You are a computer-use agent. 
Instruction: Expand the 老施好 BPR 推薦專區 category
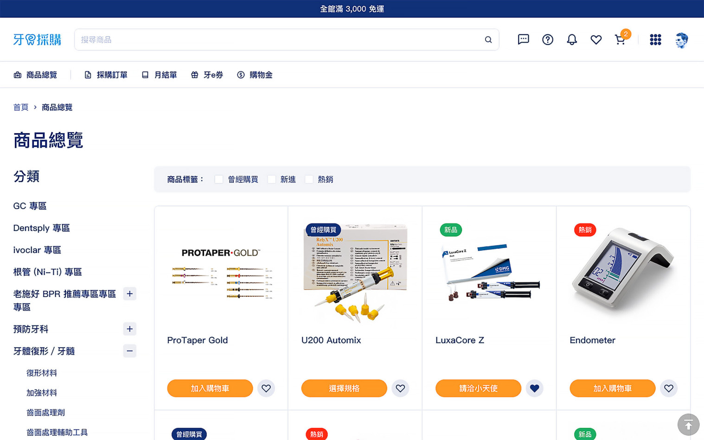coord(130,294)
